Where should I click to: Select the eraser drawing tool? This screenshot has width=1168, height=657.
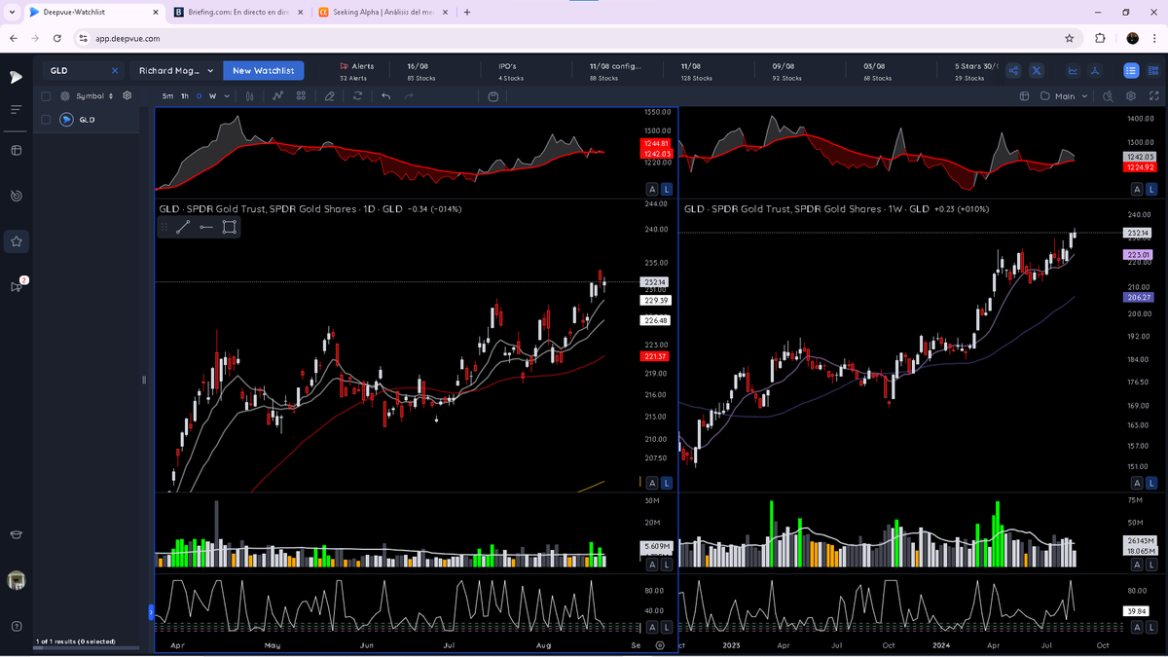(330, 96)
